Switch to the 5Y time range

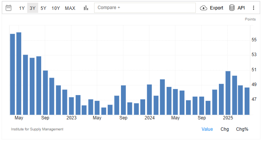point(43,8)
